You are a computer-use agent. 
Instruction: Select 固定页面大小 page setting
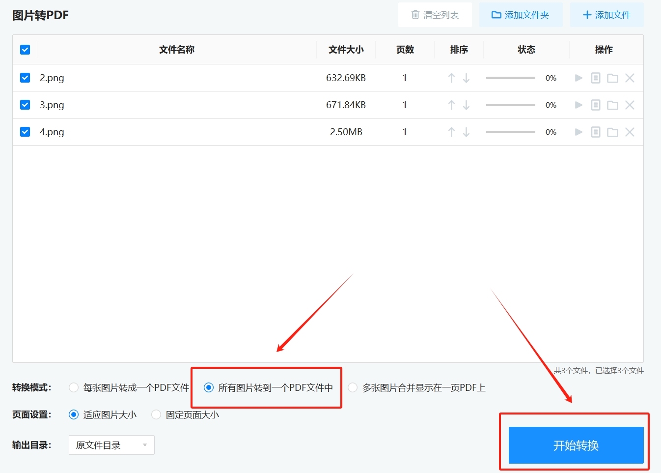[x=156, y=414]
